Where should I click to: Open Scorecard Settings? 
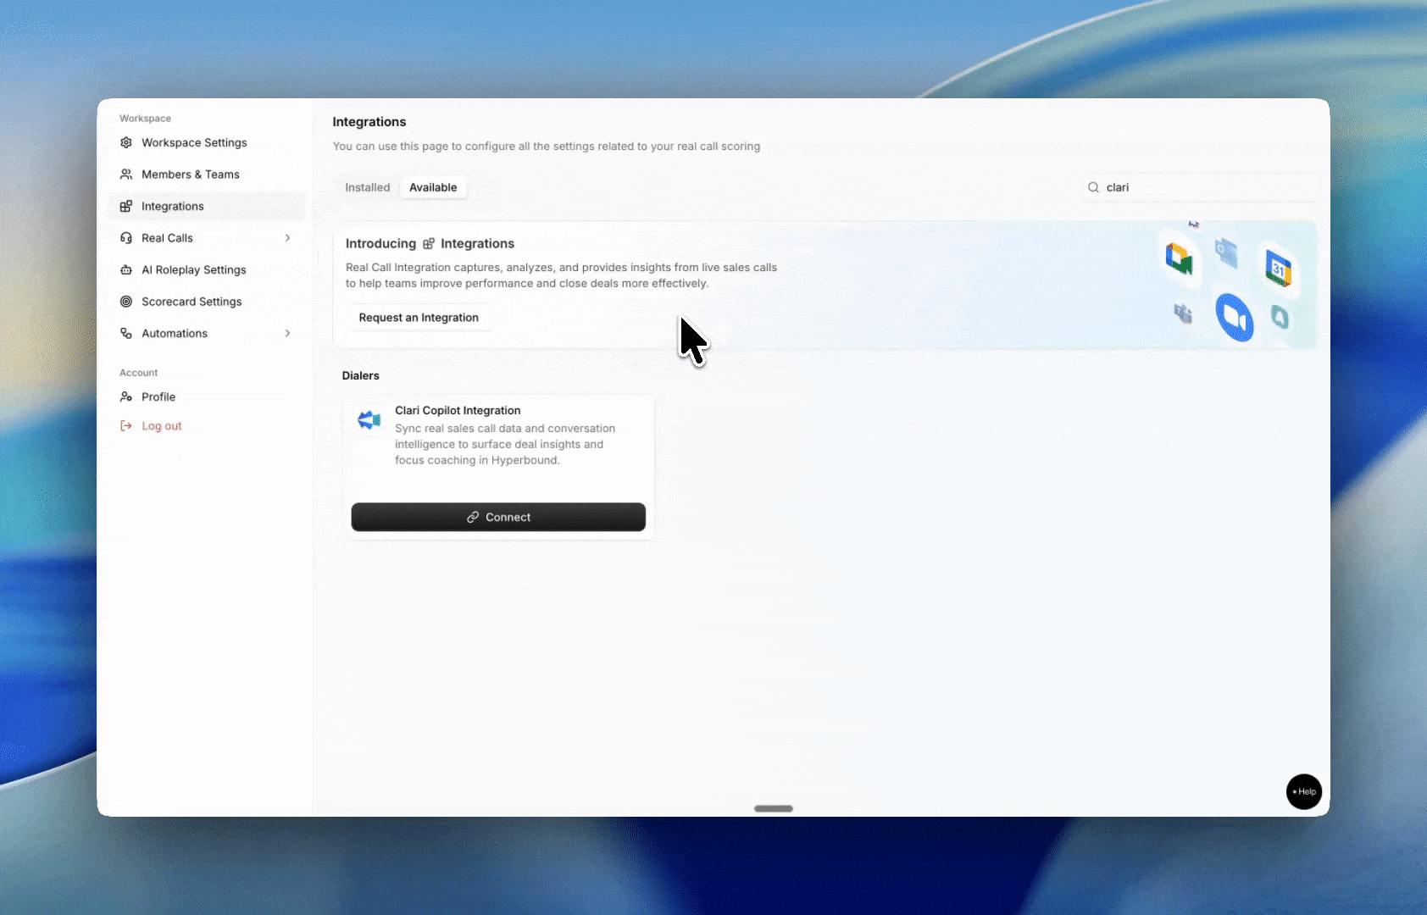(x=207, y=302)
